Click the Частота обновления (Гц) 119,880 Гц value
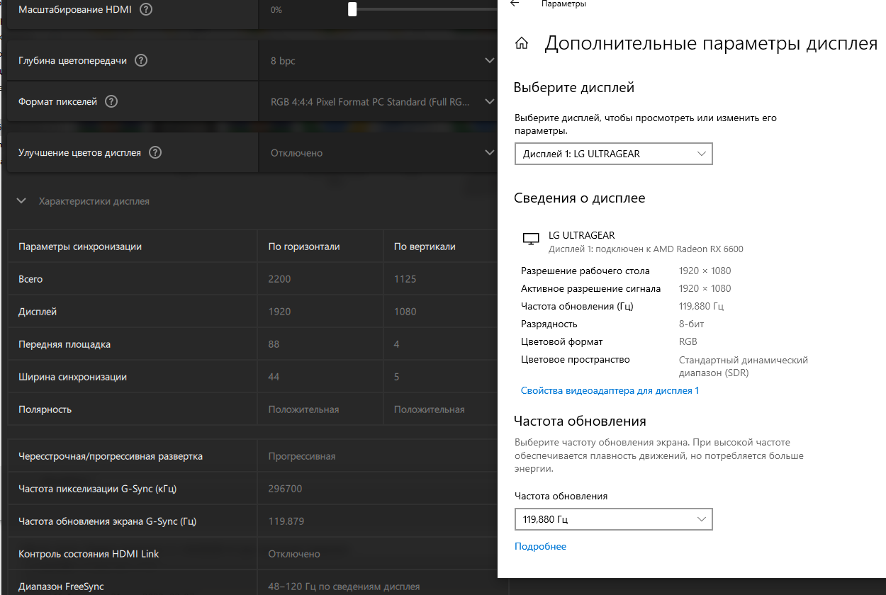The width and height of the screenshot is (886, 595). pyautogui.click(x=701, y=306)
